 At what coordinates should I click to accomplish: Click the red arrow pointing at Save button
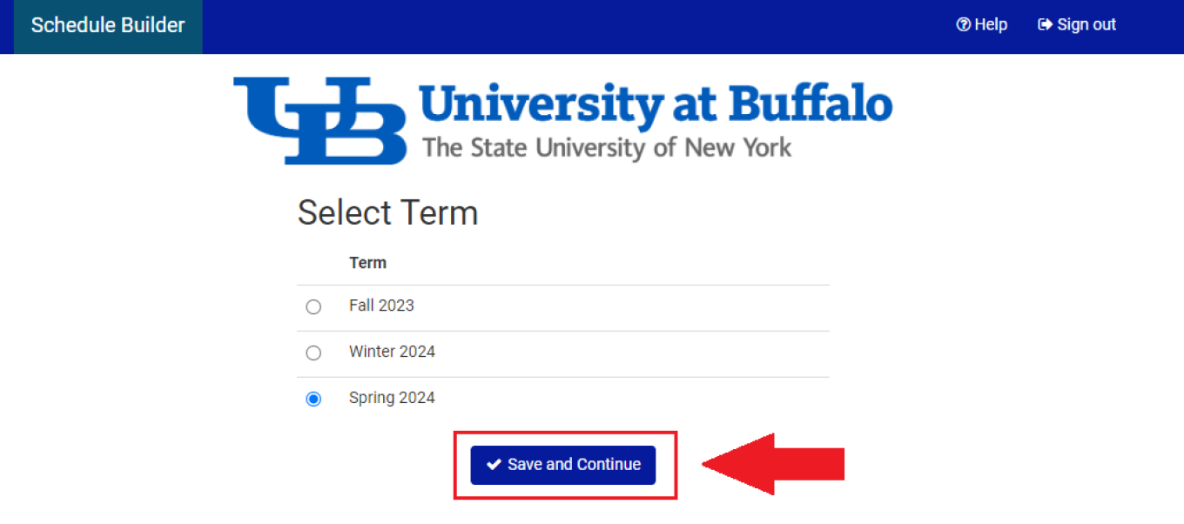point(775,463)
